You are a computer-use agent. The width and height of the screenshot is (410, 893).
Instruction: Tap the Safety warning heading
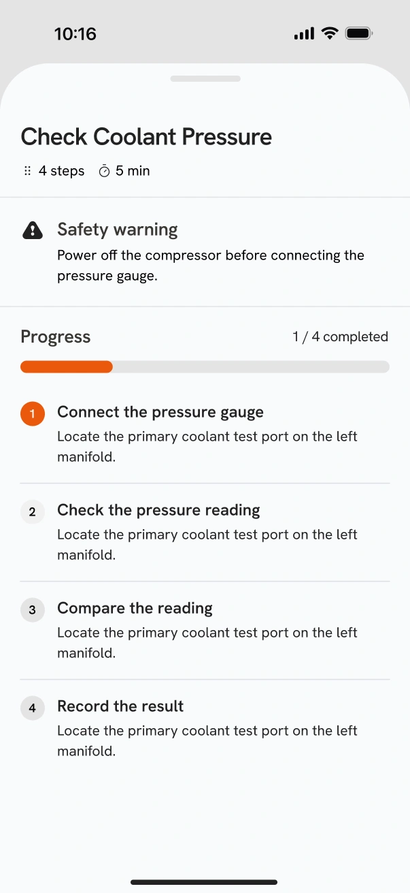click(118, 230)
